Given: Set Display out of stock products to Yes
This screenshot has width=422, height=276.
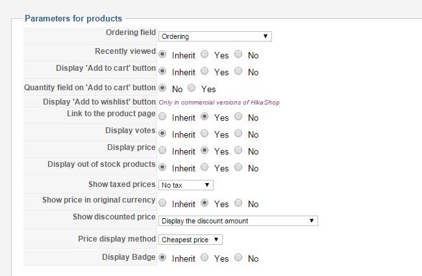Looking at the screenshot, I should click(x=205, y=168).
